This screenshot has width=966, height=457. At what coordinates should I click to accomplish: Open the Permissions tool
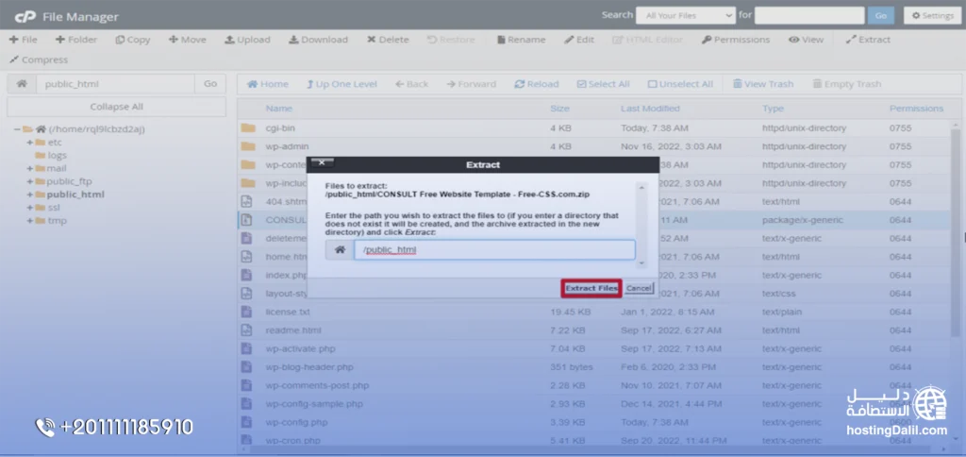[736, 40]
